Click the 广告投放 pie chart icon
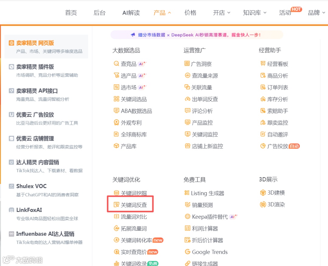The image size is (328, 266). coord(263,146)
